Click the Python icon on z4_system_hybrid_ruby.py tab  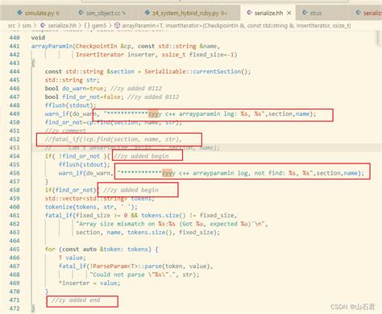click(147, 13)
